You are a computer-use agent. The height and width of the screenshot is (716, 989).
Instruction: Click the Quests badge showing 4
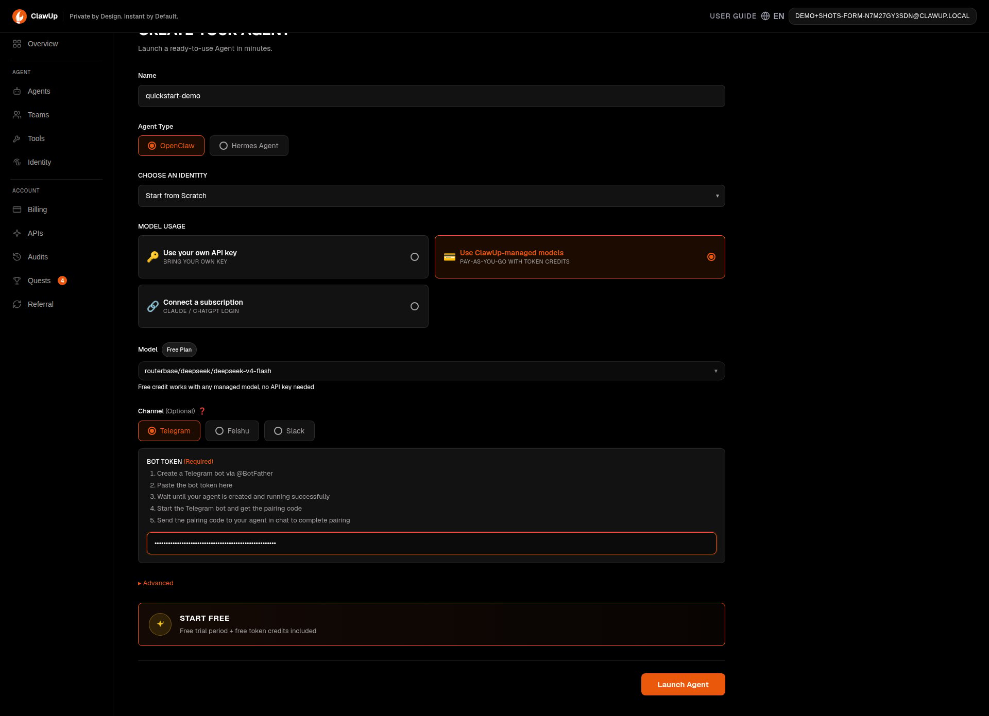[x=62, y=281]
